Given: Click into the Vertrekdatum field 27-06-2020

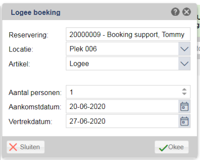Looking at the screenshot, I should pyautogui.click(x=122, y=121).
